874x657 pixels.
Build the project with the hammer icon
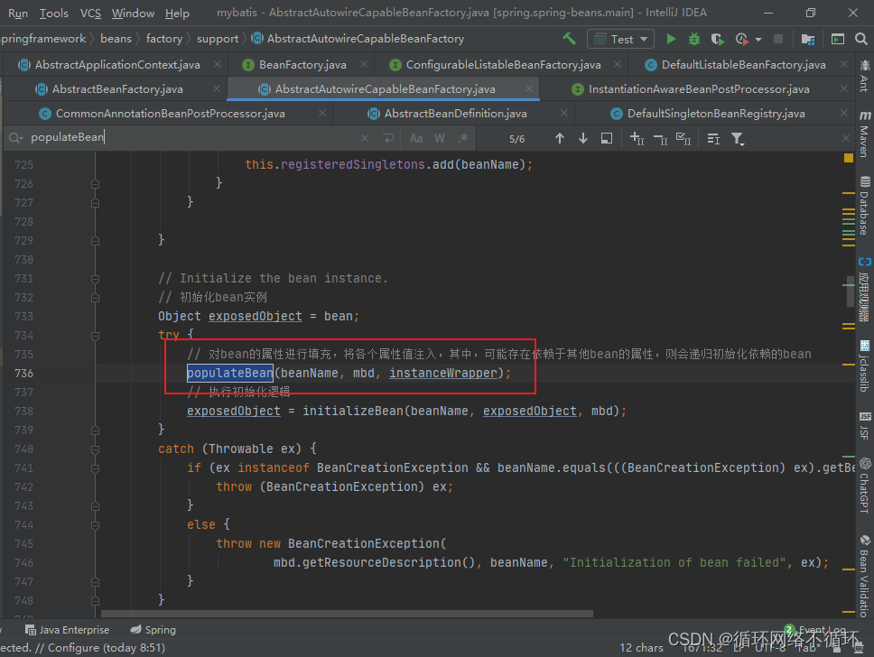pos(571,40)
